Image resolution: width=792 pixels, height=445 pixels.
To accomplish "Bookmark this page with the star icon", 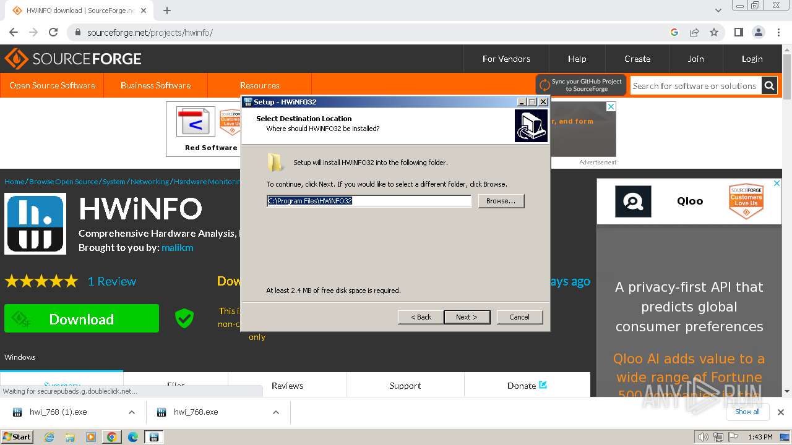I will point(714,32).
